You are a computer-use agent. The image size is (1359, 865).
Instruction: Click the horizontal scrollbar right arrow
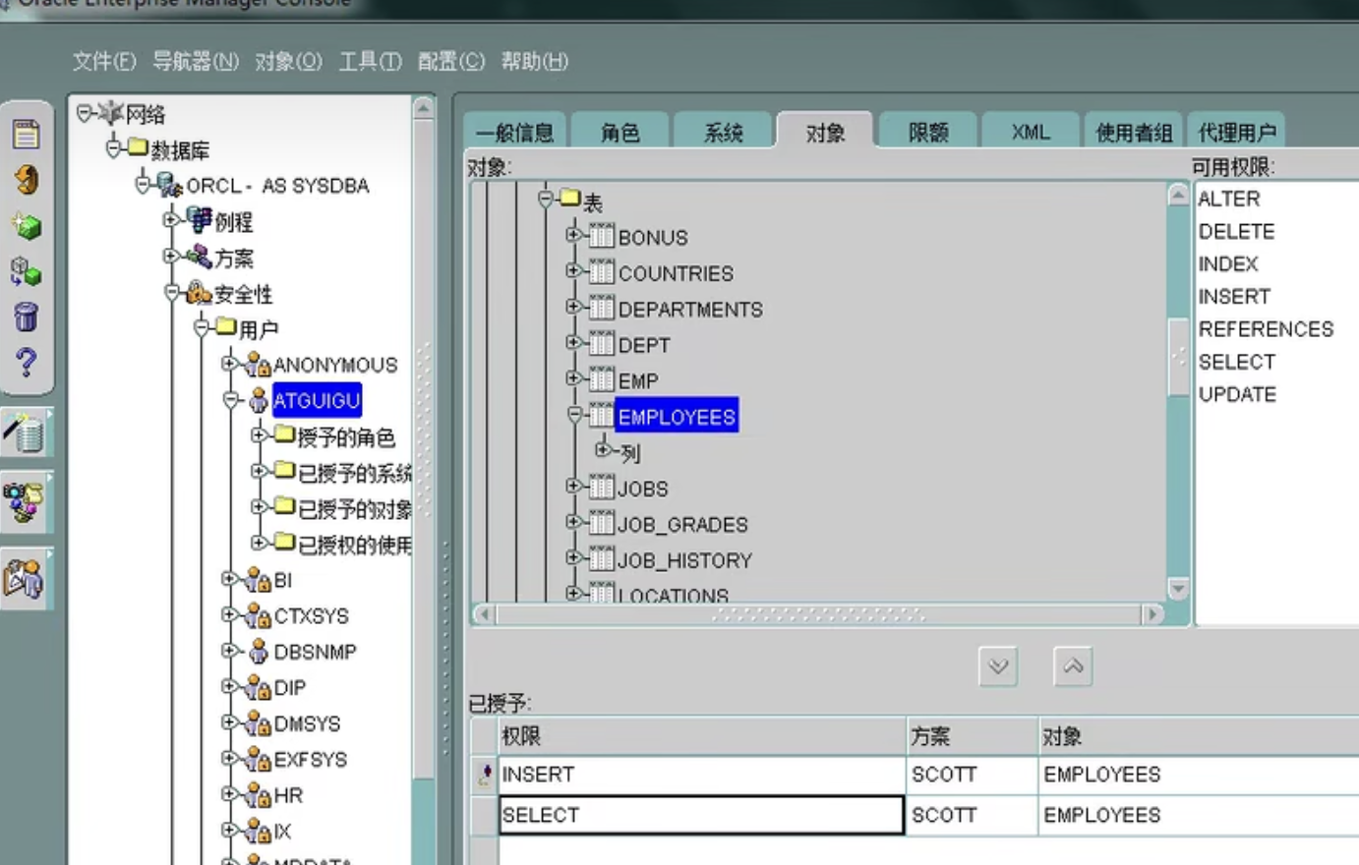pos(1152,614)
